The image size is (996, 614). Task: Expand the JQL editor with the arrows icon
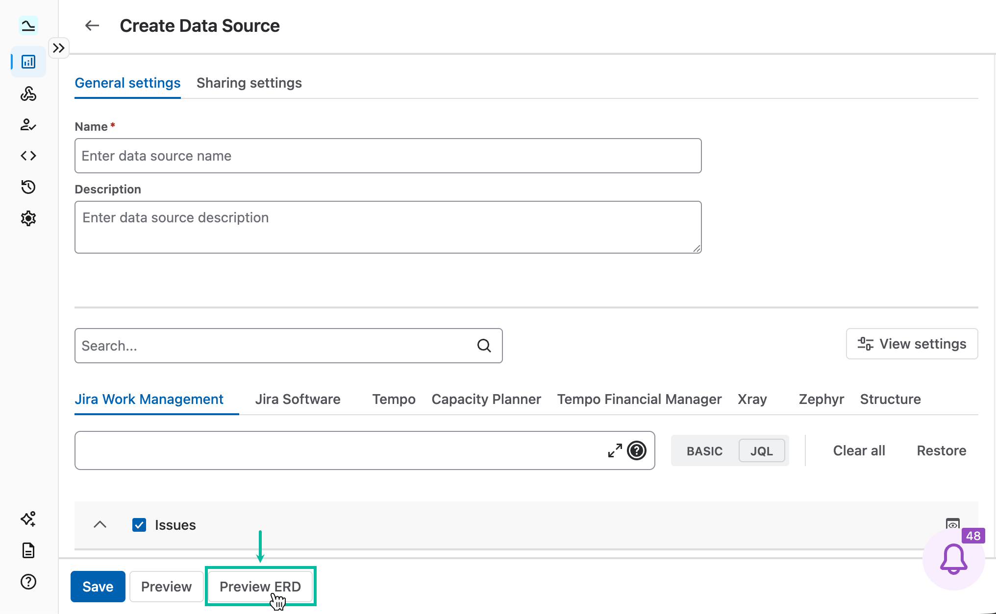click(615, 450)
